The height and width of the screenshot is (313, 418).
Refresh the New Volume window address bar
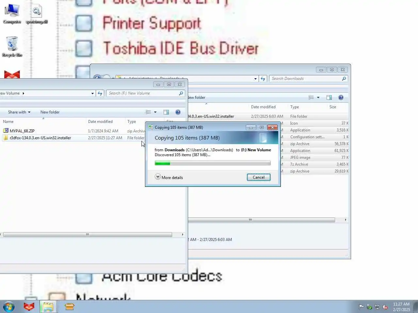point(100,93)
